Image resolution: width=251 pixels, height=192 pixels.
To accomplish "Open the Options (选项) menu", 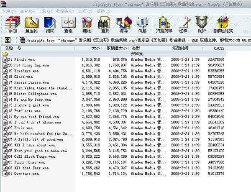I will click(x=85, y=11).
